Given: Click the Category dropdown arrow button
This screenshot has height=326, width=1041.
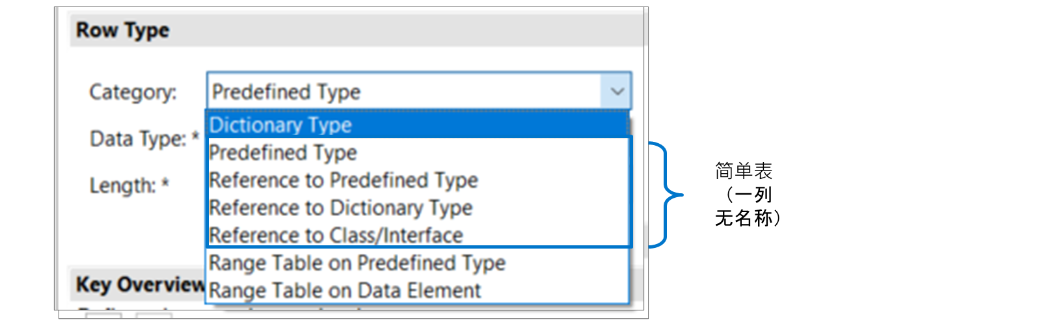Looking at the screenshot, I should pos(616,91).
